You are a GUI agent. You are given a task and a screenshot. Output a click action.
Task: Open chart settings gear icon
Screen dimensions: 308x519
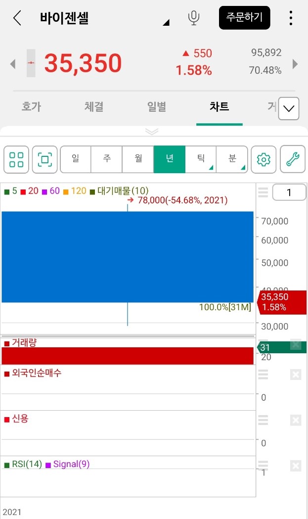[264, 159]
